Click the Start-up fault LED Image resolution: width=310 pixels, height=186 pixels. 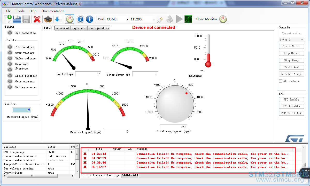[x=10, y=69]
